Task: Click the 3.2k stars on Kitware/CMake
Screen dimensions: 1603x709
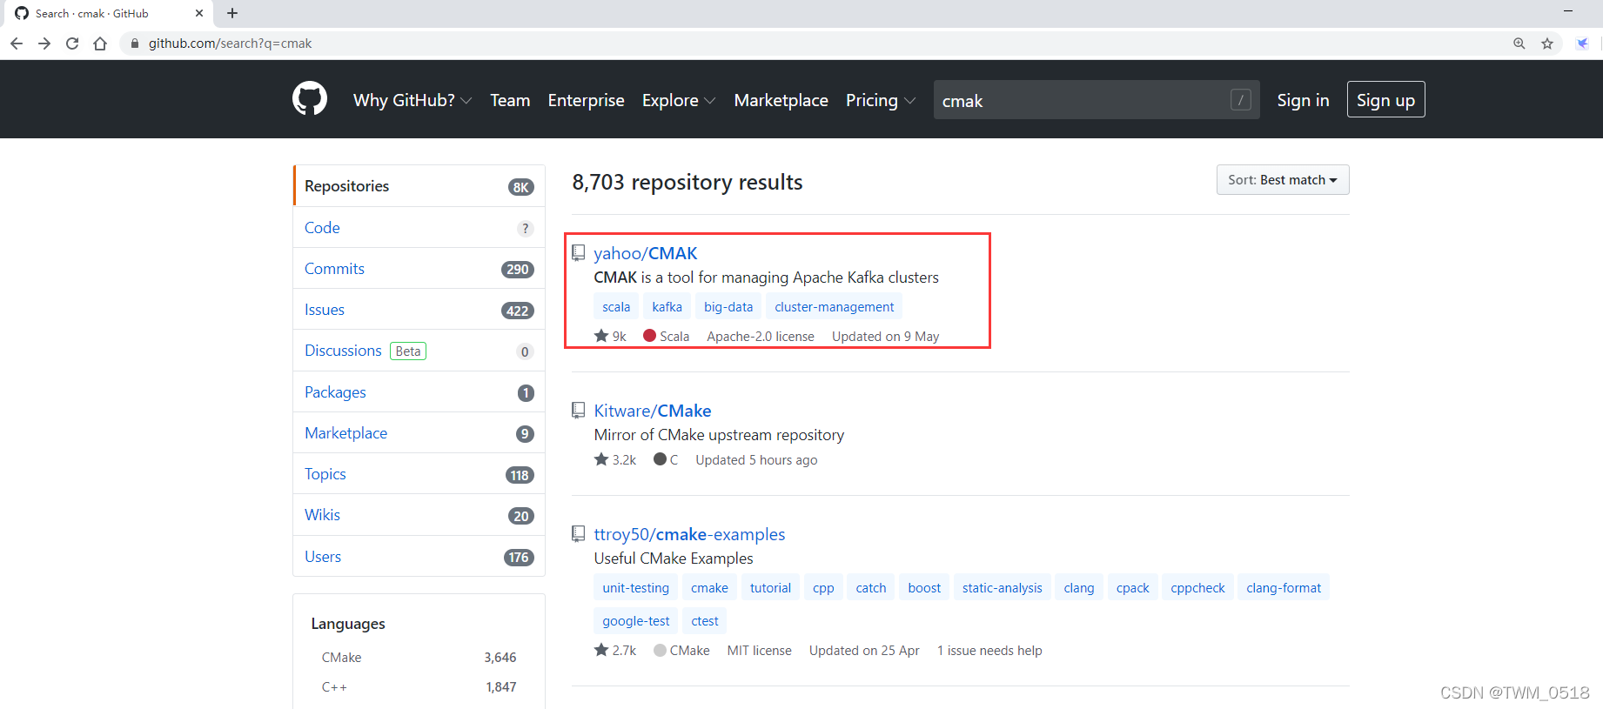Action: [615, 459]
